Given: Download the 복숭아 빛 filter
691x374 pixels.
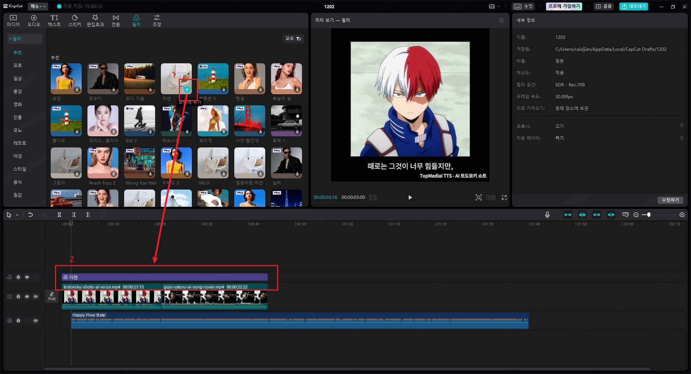Looking at the screenshot, I should 297,90.
